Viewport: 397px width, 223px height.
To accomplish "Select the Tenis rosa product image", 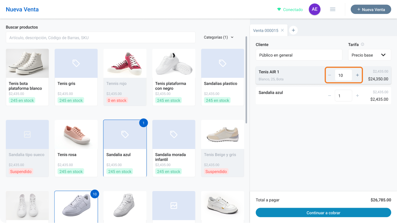I will point(76,134).
